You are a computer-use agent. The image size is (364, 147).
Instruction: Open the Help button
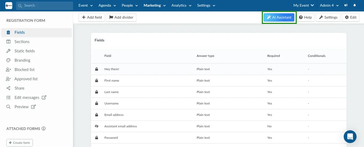point(305,17)
